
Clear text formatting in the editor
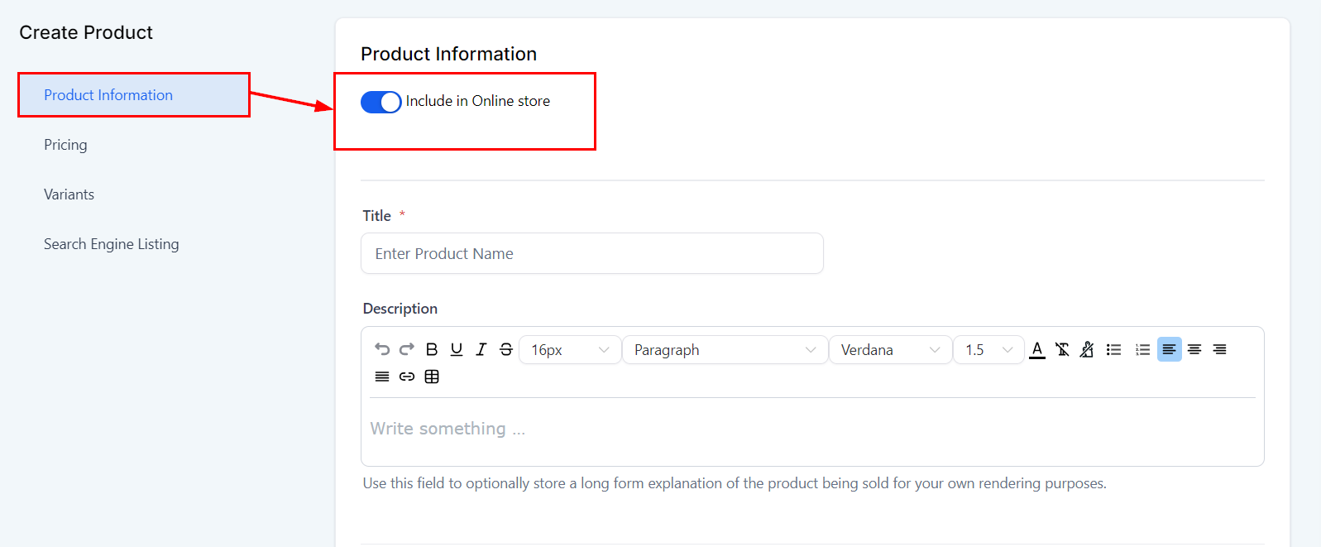coord(1062,349)
